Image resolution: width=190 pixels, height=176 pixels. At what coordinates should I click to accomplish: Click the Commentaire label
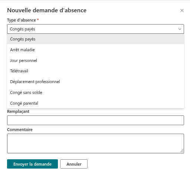(x=20, y=130)
